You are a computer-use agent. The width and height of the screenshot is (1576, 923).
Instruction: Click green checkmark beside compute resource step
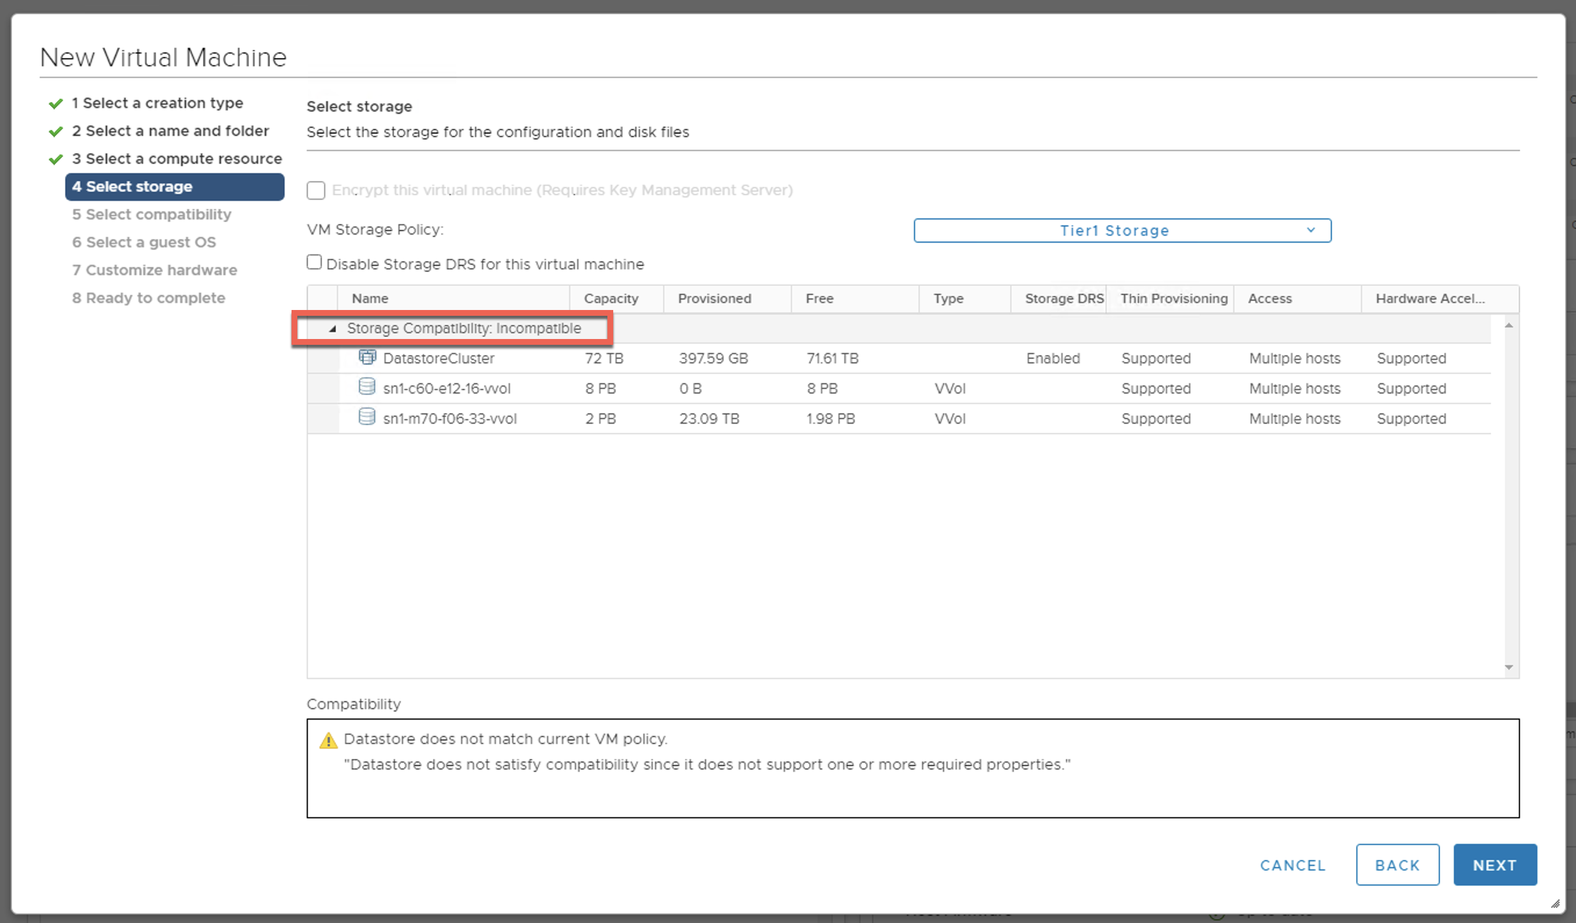click(x=56, y=160)
